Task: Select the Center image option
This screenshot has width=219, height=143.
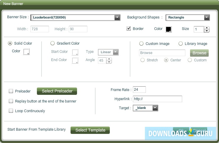Action: [166, 60]
